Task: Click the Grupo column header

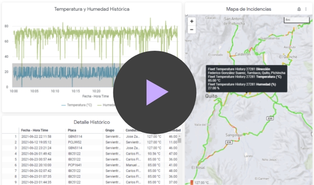Action: (110, 130)
